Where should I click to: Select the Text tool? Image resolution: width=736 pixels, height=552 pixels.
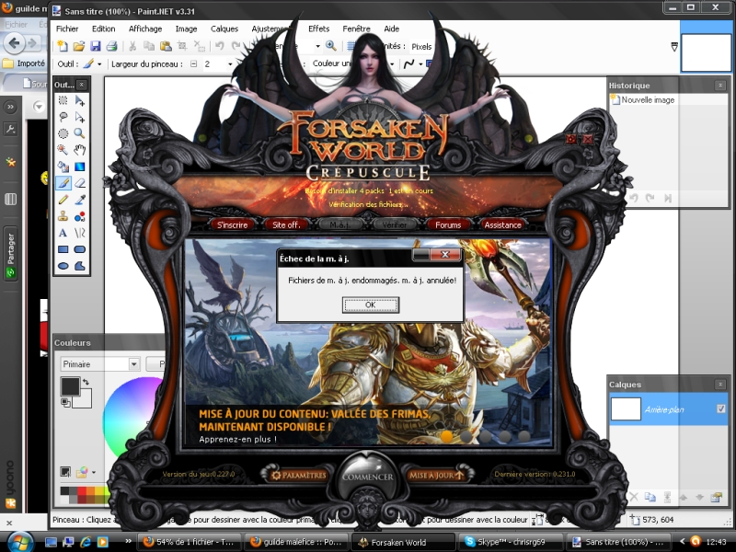coord(63,233)
